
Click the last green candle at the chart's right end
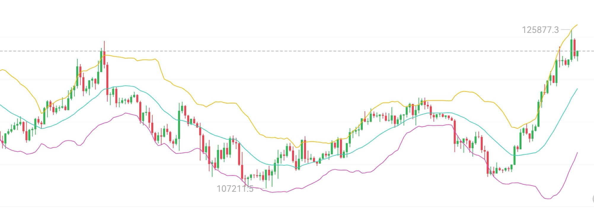click(x=577, y=54)
